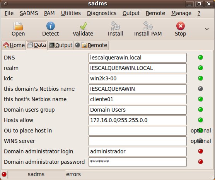Viewport: 215px width, 180px height.
Task: Click the Open folder toolbar icon
Action: click(18, 26)
